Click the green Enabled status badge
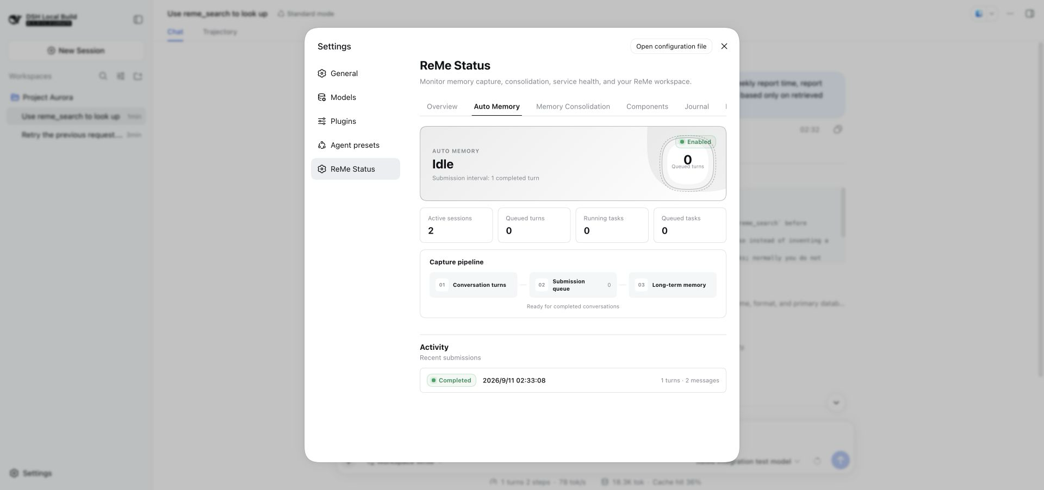Image resolution: width=1044 pixels, height=490 pixels. (695, 142)
